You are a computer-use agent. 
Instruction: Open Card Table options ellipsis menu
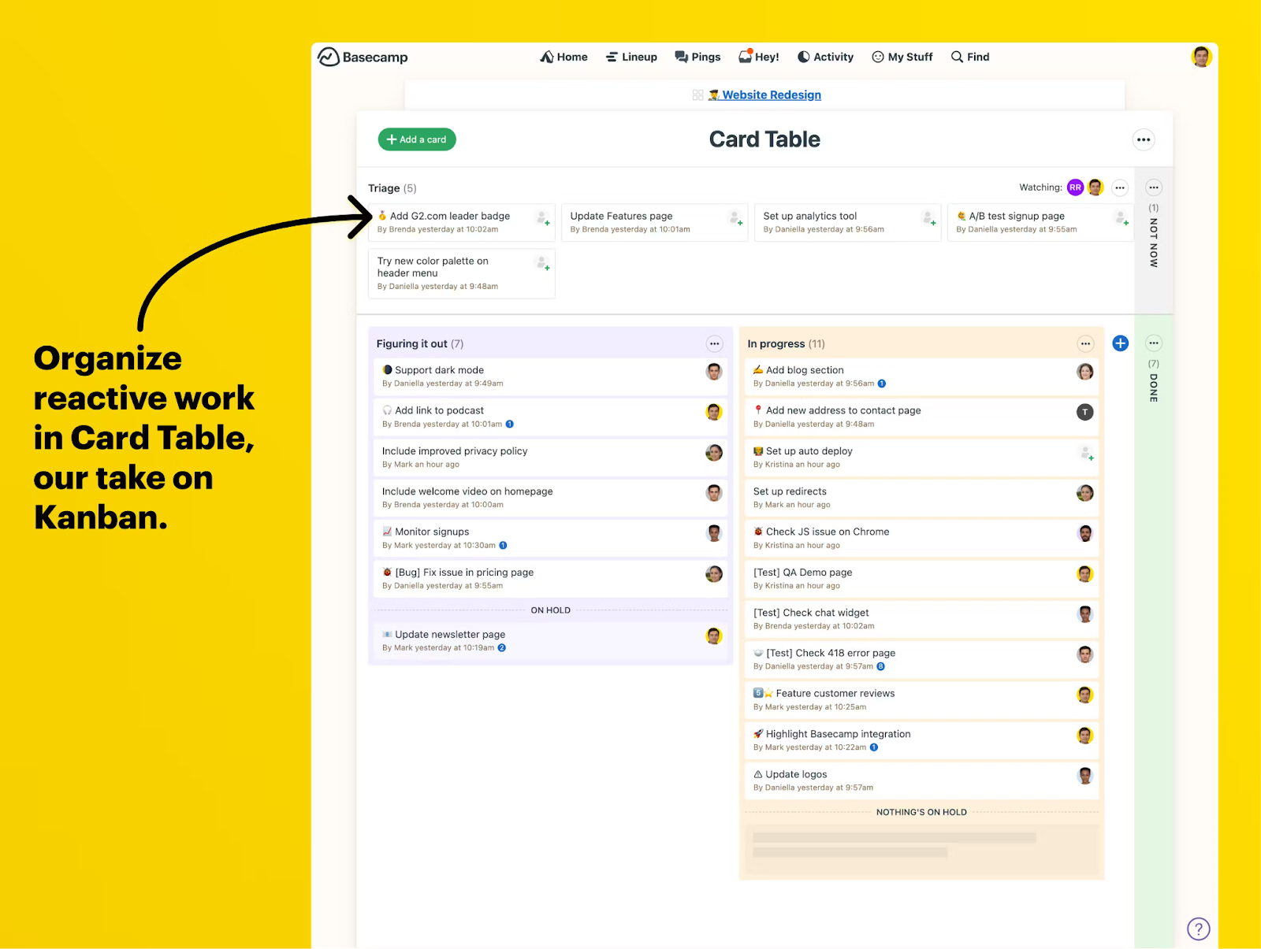(x=1143, y=139)
